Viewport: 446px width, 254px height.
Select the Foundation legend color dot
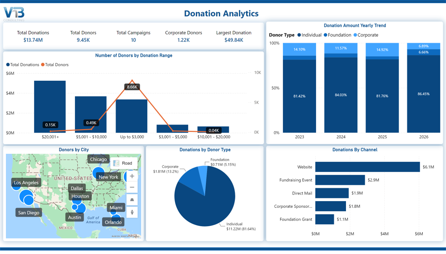click(x=325, y=35)
